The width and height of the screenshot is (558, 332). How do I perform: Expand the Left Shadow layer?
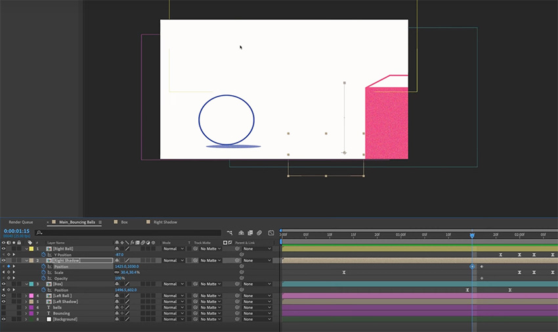pos(26,302)
